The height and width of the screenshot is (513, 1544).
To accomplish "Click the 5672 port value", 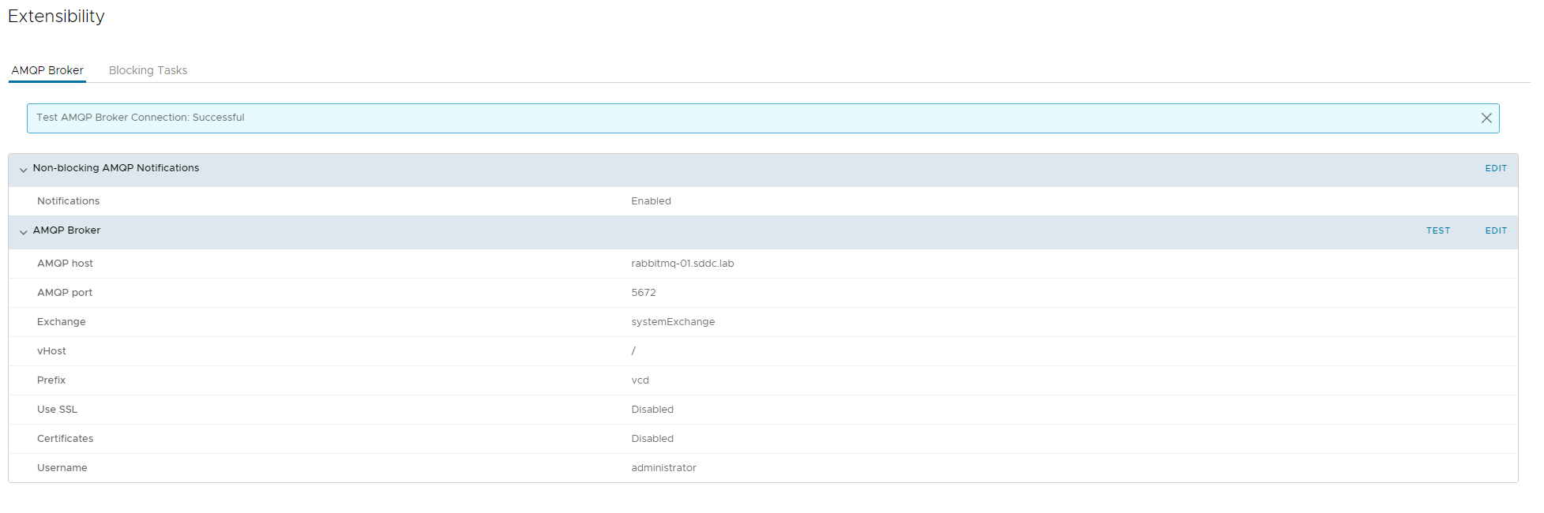I will [643, 293].
